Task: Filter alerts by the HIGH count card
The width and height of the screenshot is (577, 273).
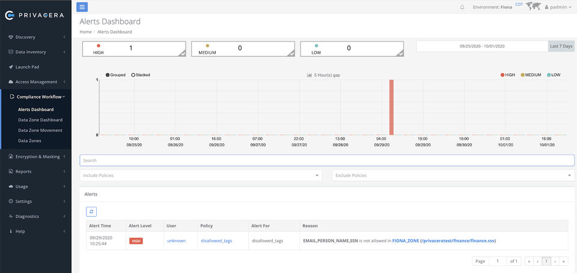Action: tap(134, 49)
